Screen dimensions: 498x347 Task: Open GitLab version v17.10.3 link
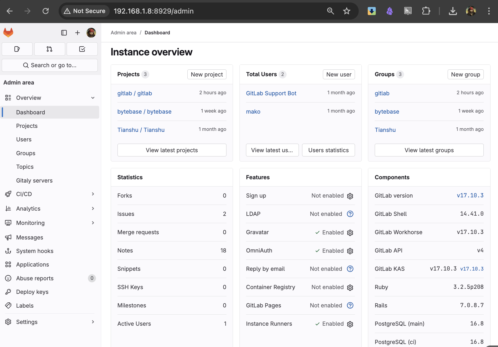pos(470,196)
